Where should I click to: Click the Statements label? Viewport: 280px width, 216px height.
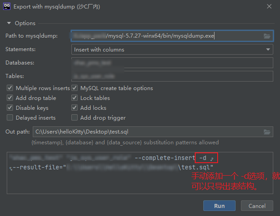point(21,49)
